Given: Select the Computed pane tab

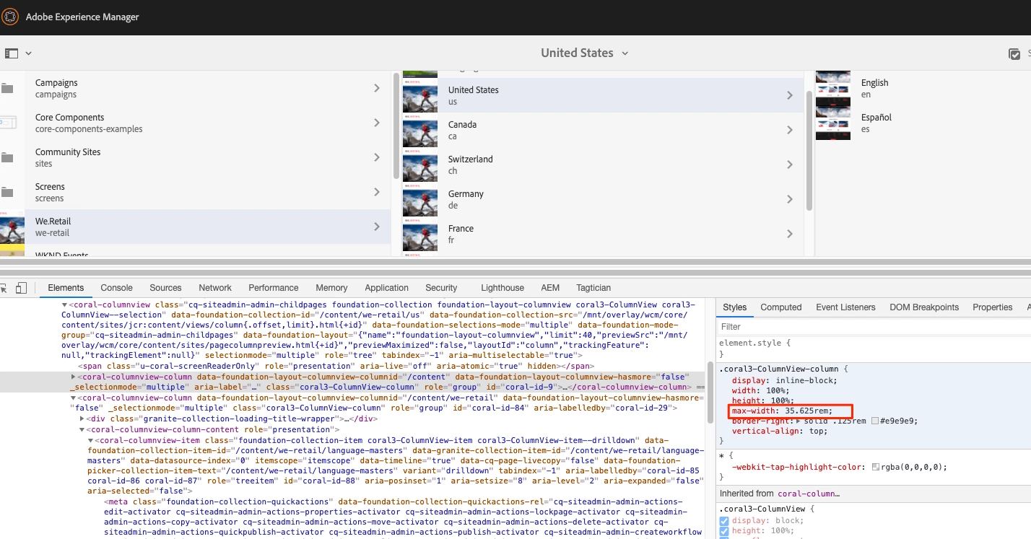Looking at the screenshot, I should [780, 307].
